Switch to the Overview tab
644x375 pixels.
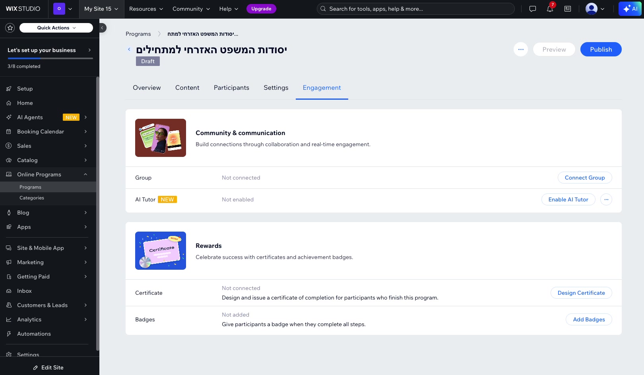[x=147, y=88]
